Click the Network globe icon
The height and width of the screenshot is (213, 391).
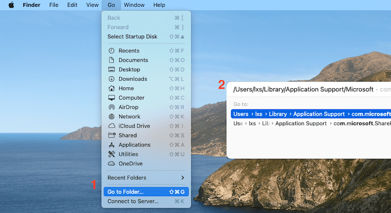pyautogui.click(x=111, y=117)
